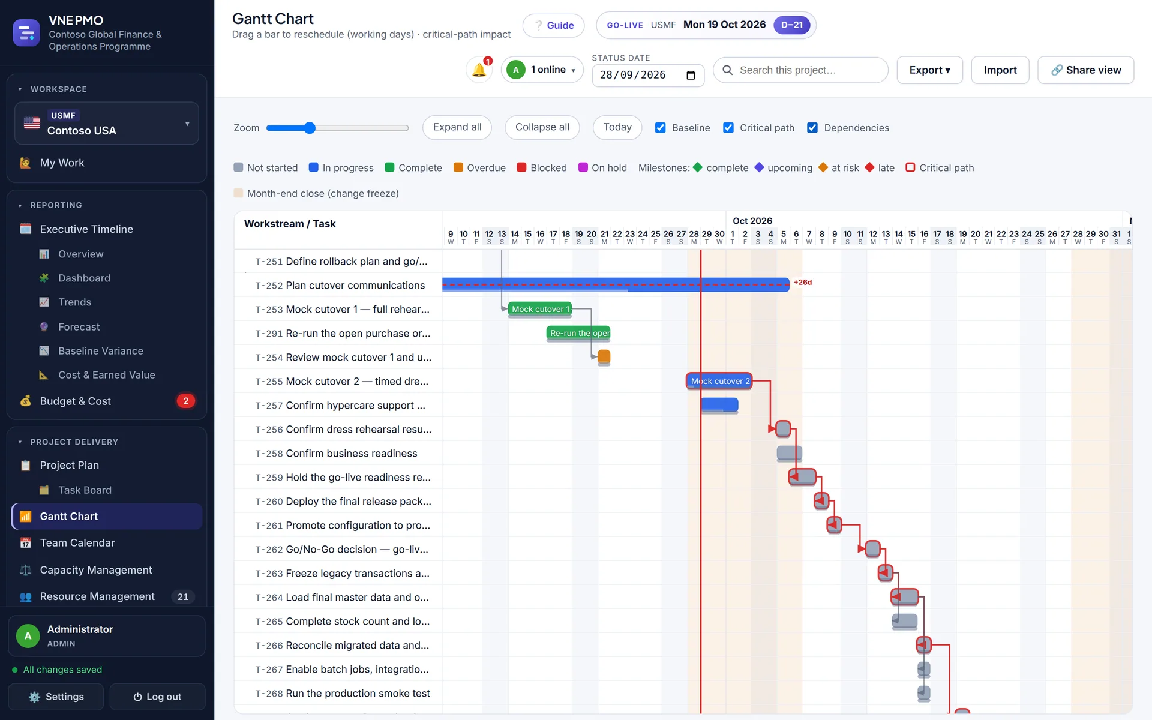
Task: Click the Trends chart icon
Action: click(x=44, y=302)
